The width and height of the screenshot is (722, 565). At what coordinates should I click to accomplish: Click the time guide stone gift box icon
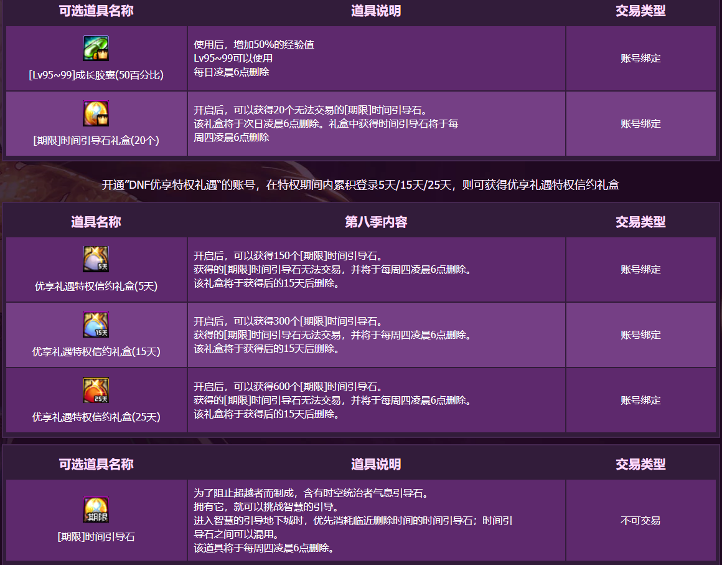[96, 113]
